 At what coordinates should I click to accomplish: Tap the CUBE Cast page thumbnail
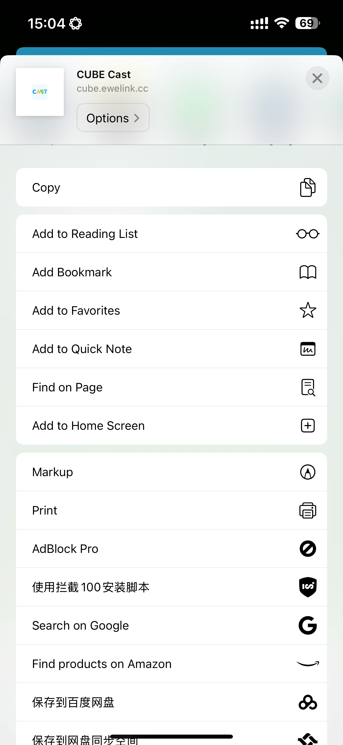point(40,92)
